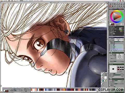Pick the gray textured icon in the custom palette's top row
The image size is (125, 93).
tap(105, 74)
